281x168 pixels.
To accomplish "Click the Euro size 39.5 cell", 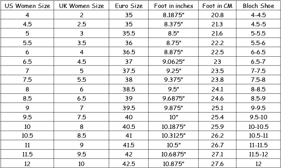I will pos(128,108).
